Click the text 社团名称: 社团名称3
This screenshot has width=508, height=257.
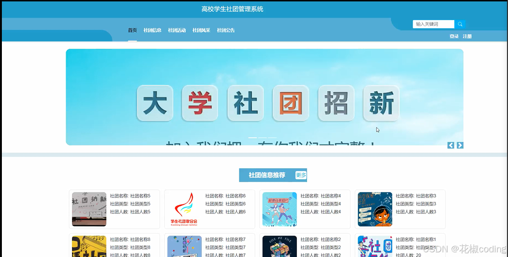(x=416, y=196)
